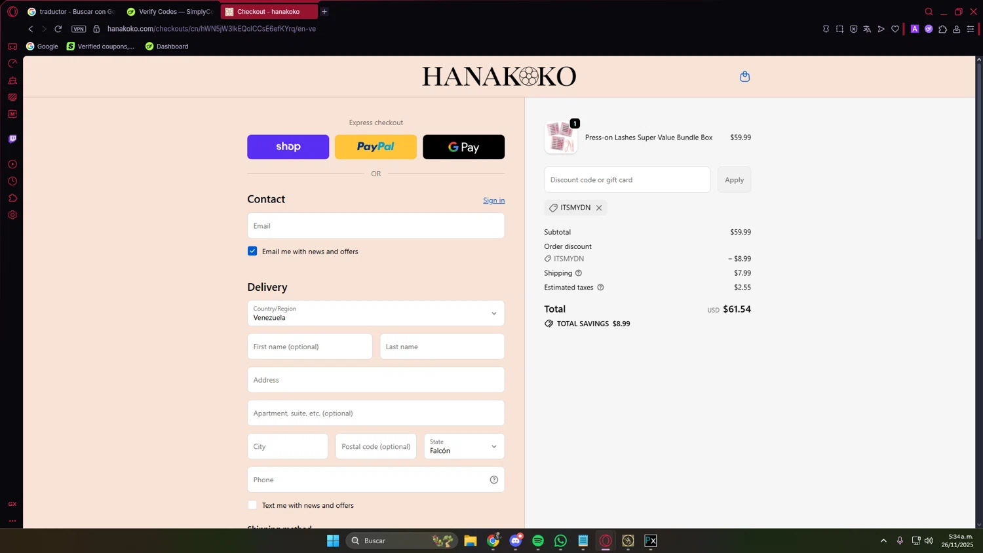Show Estimated taxes info icon
The width and height of the screenshot is (983, 553).
coord(600,288)
